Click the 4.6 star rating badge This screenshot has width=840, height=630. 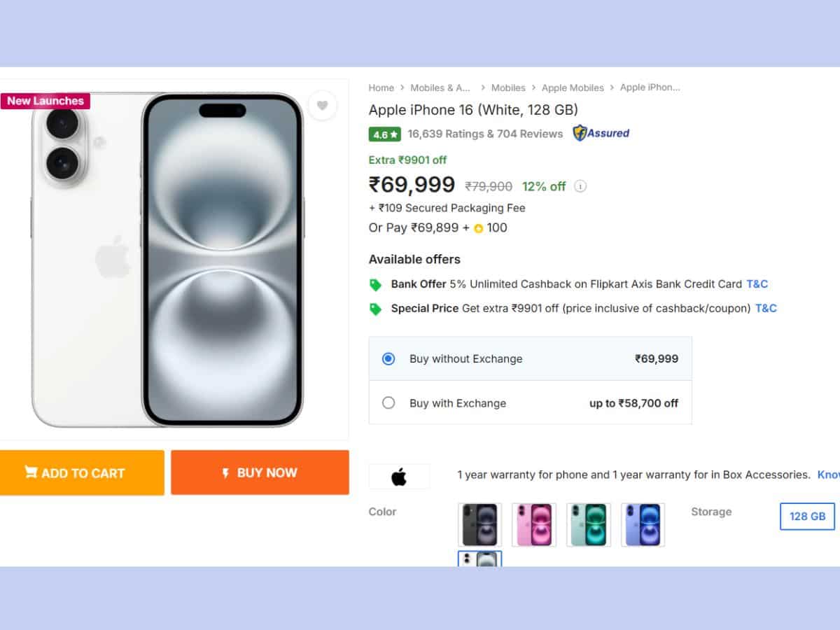[384, 134]
